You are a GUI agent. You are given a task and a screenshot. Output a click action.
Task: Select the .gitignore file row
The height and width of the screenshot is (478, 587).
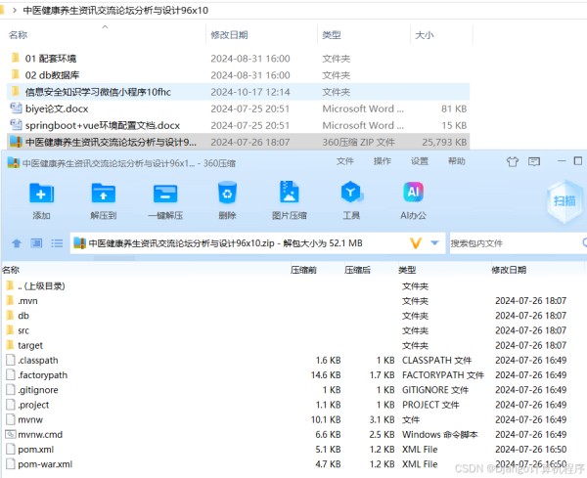click(x=293, y=390)
